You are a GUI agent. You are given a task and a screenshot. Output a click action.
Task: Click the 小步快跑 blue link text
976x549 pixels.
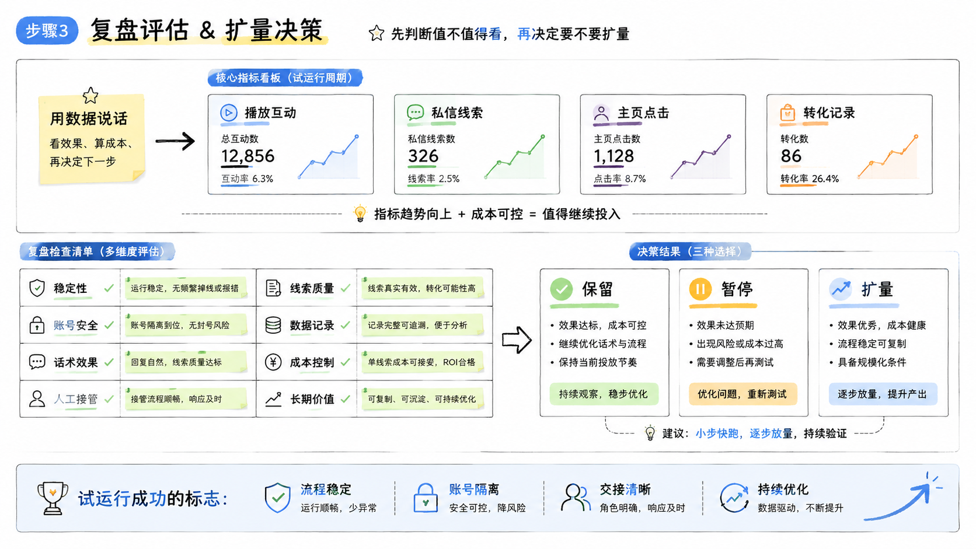pos(717,433)
